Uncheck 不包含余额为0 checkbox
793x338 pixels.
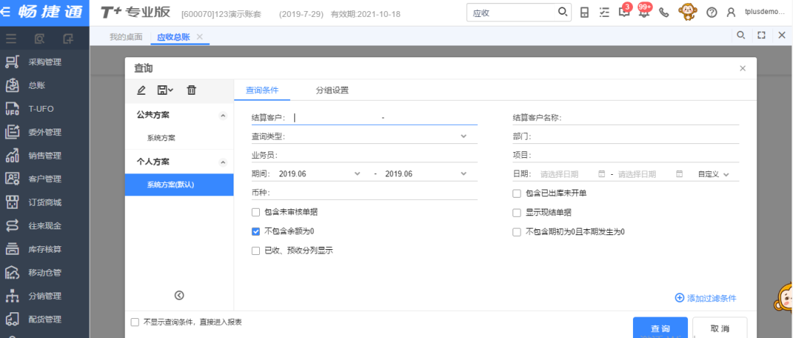(256, 231)
